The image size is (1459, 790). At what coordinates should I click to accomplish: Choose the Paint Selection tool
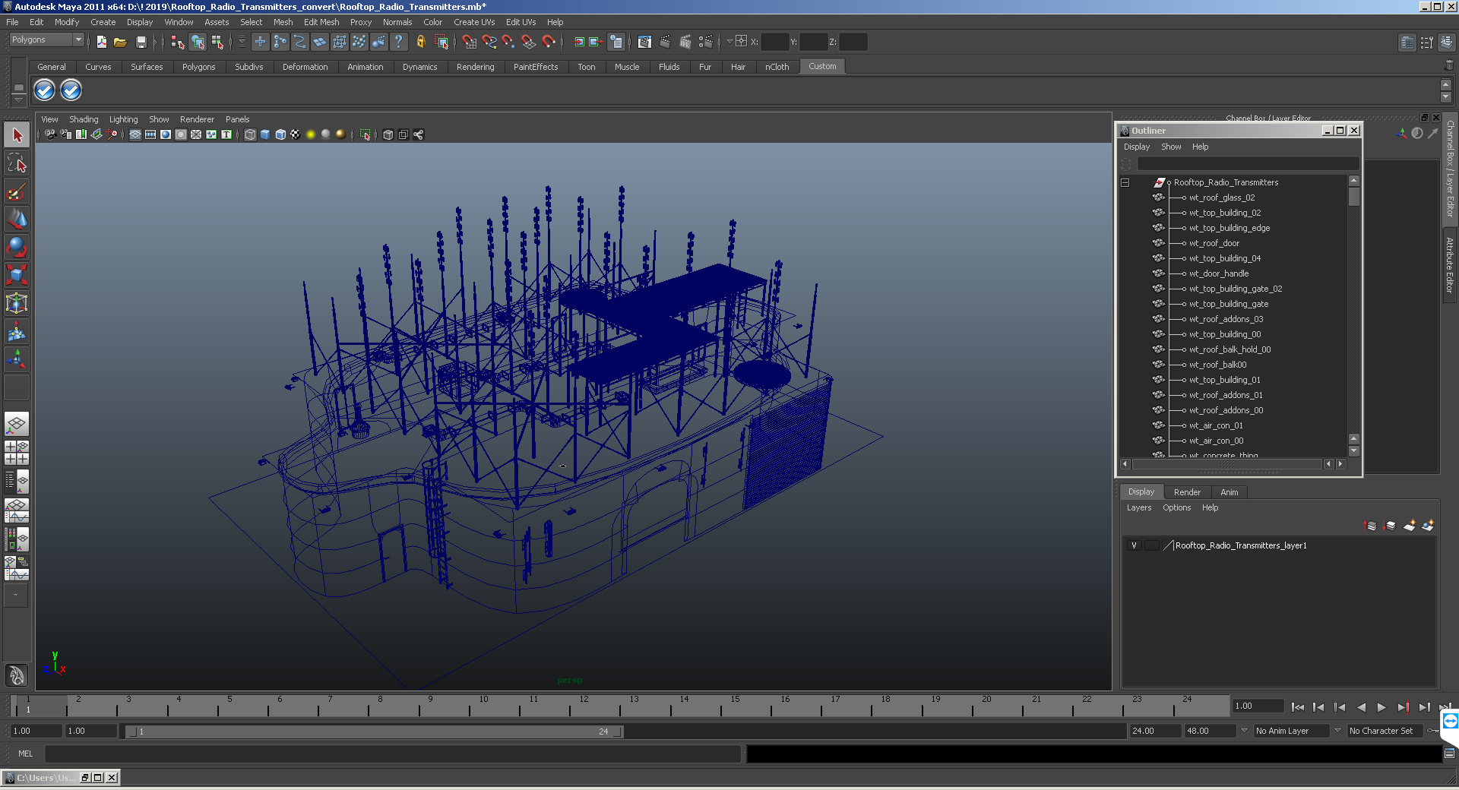pos(17,191)
